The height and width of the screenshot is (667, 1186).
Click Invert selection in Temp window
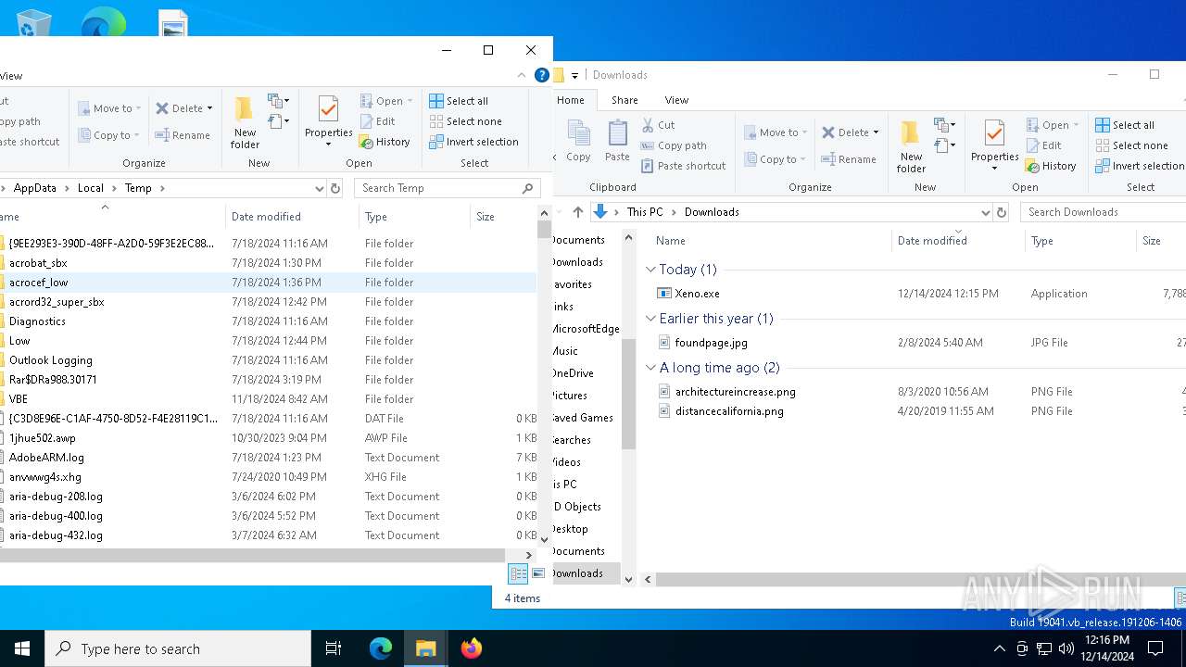[473, 142]
